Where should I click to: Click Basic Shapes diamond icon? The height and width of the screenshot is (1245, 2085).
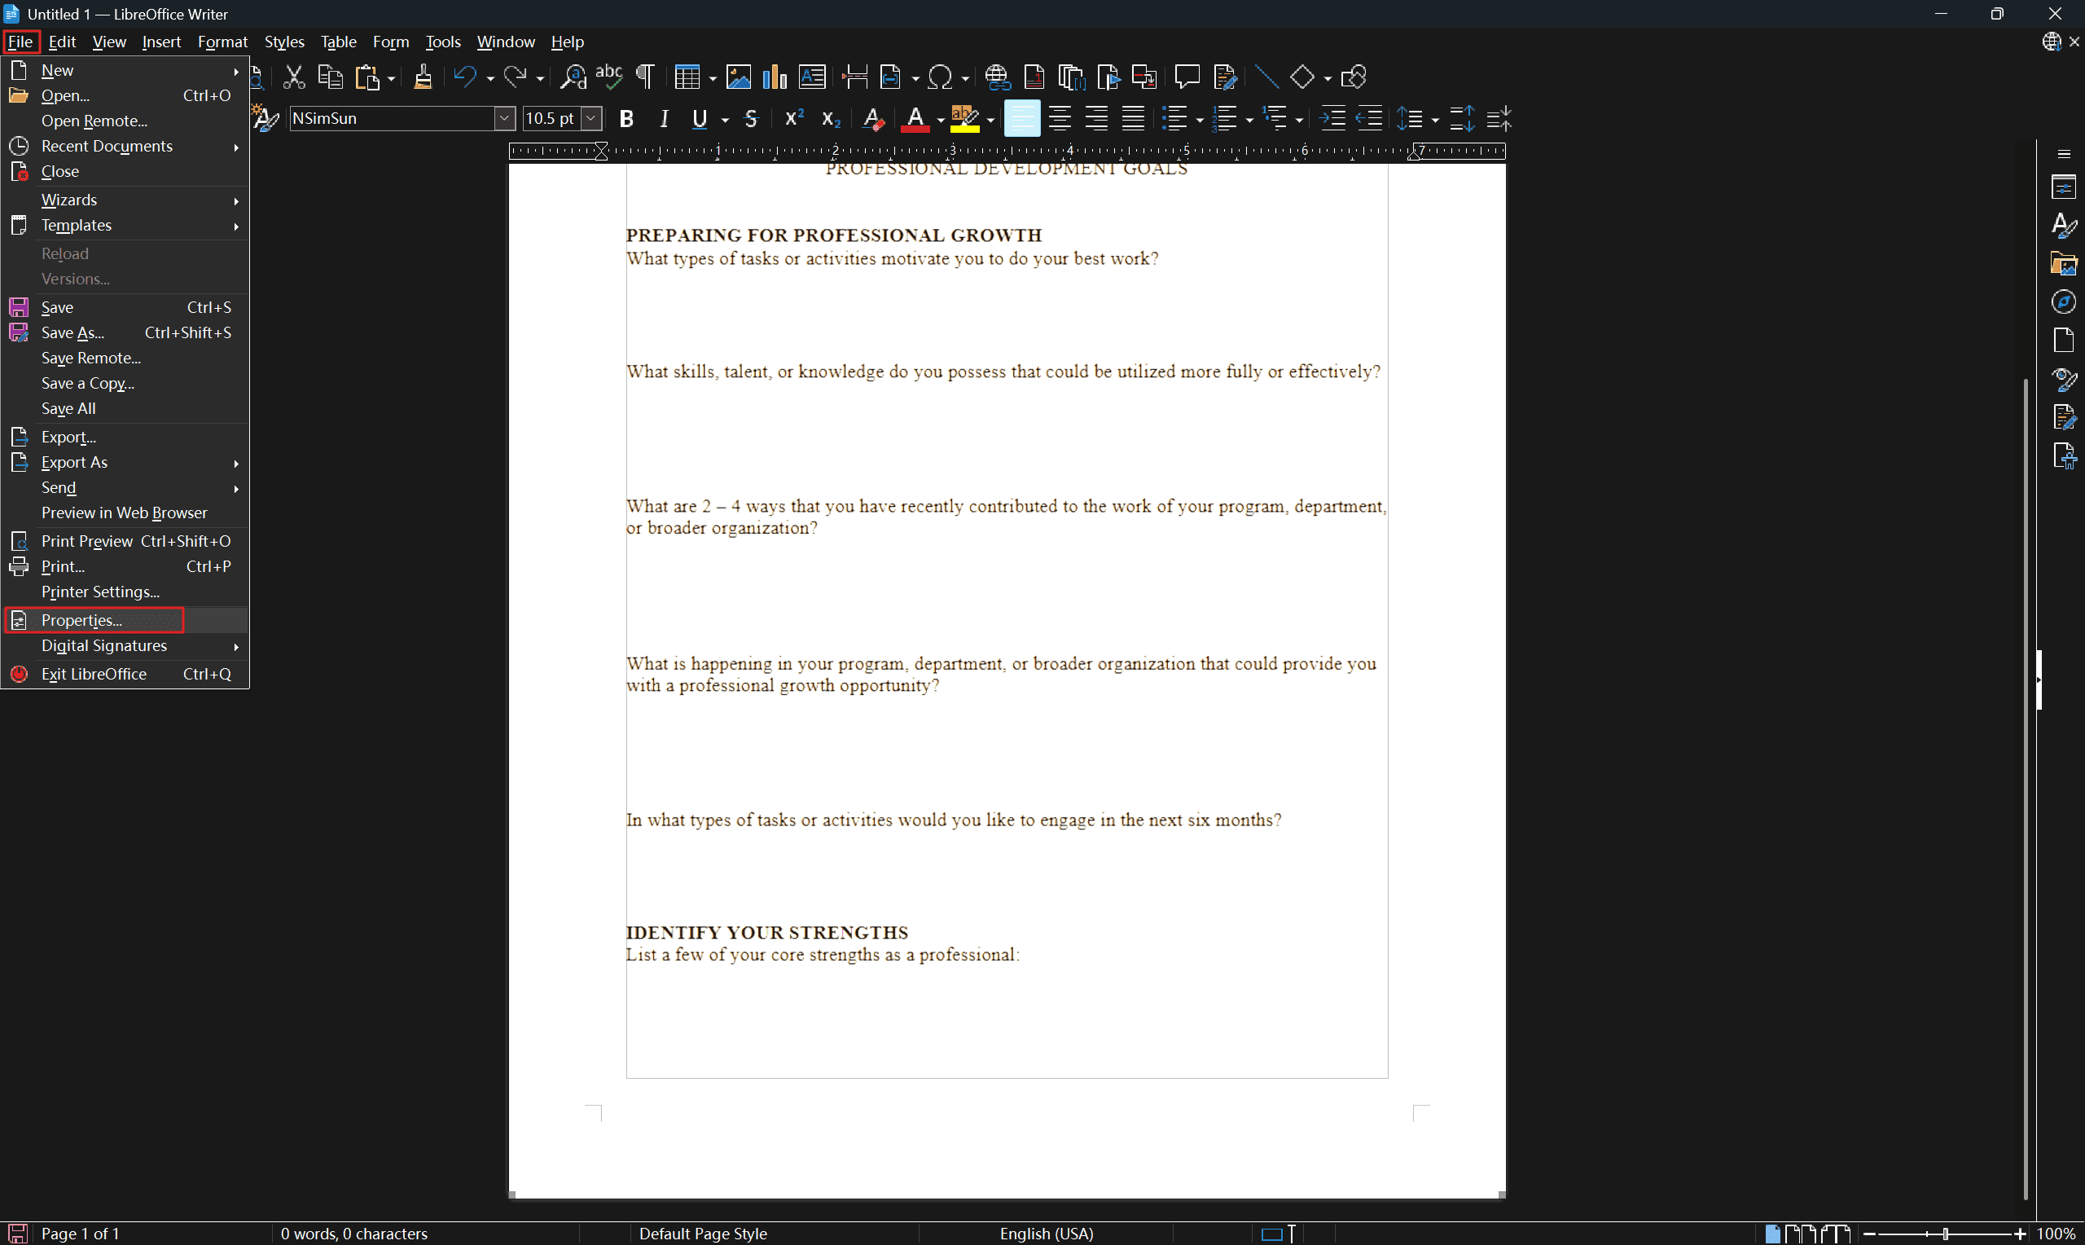(x=1302, y=77)
